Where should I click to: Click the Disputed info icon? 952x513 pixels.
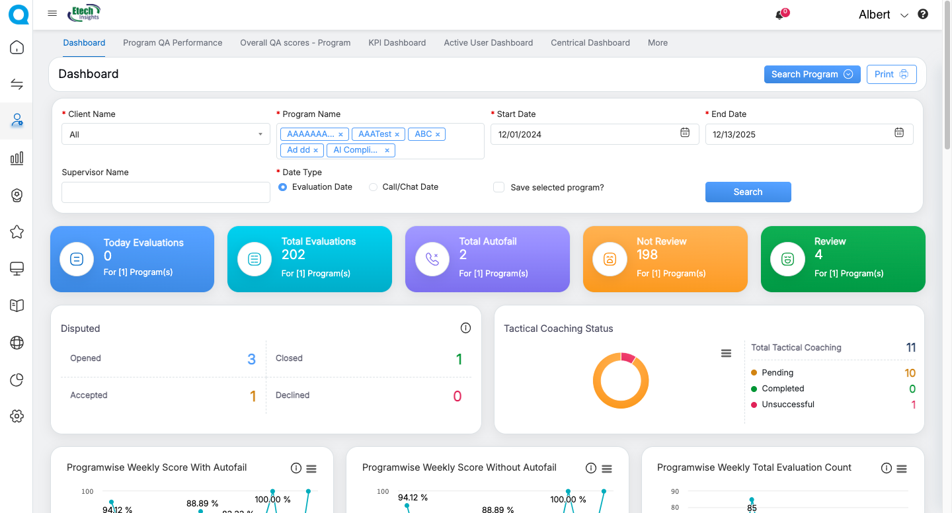(465, 328)
